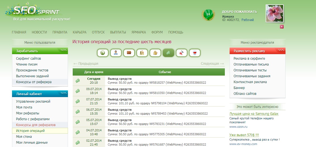Click the money icon in the 07.07.2014 row
Viewport: 316px width, 147px height.
coord(77,101)
